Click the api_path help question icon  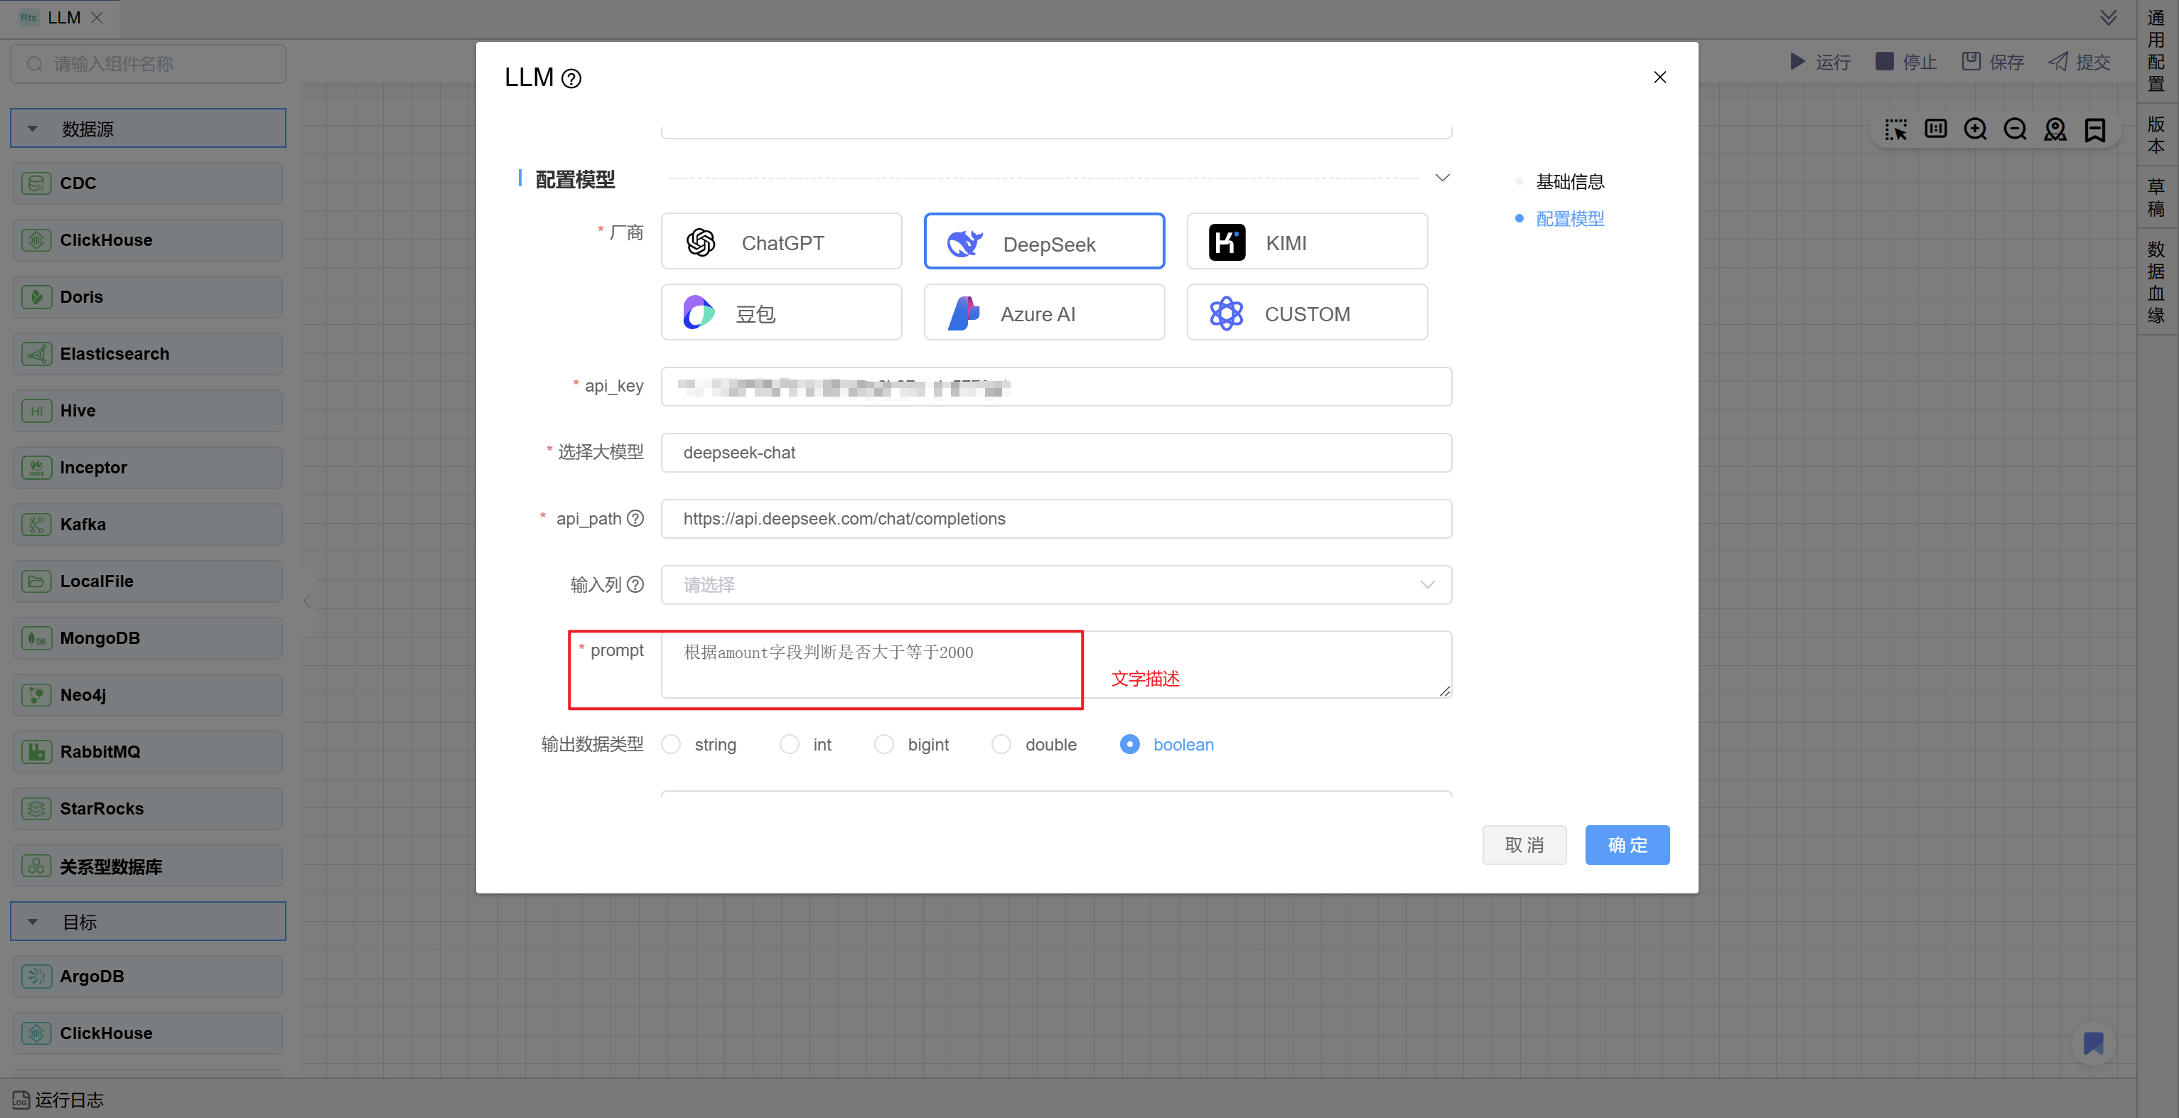[635, 517]
